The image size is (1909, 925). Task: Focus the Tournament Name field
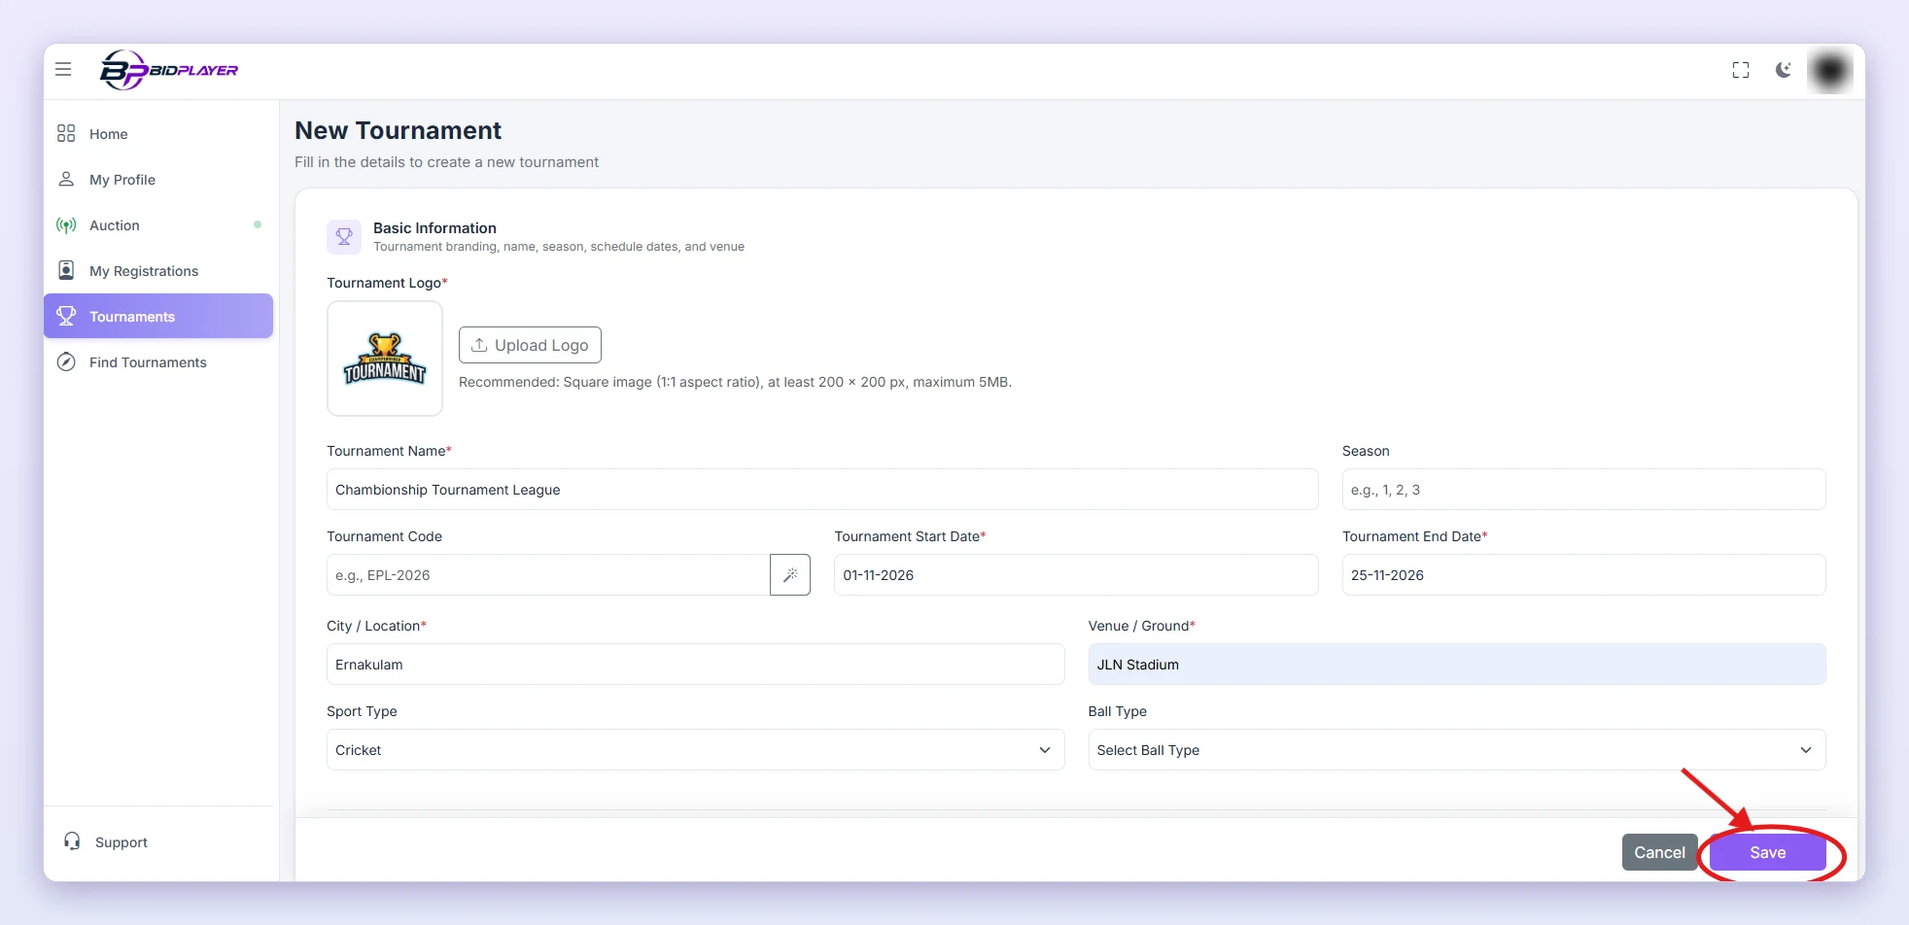822,489
